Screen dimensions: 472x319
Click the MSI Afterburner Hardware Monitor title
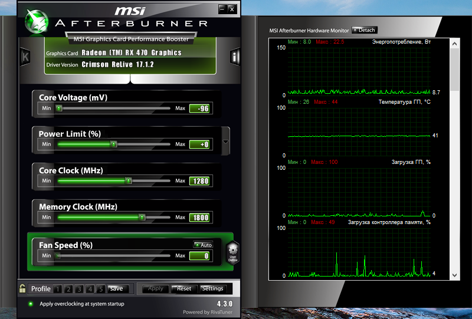[x=309, y=31]
